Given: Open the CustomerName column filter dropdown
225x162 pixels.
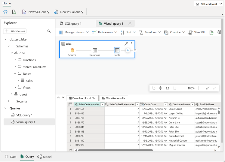Looking at the screenshot, I should click(x=193, y=104).
